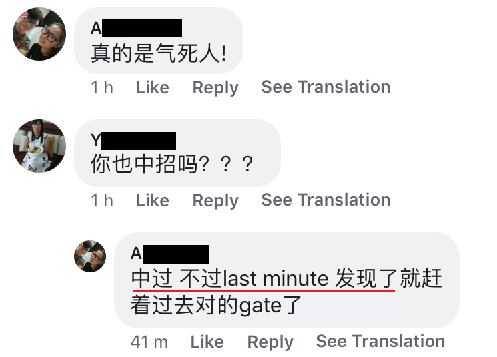See Translation for the last minute gate reply

tap(381, 341)
